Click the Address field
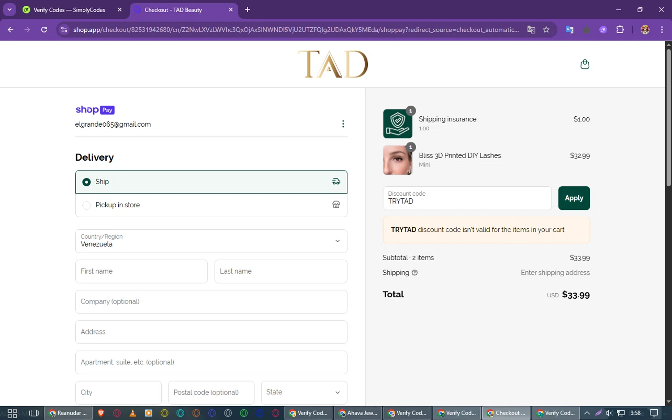The image size is (672, 420). [x=211, y=332]
